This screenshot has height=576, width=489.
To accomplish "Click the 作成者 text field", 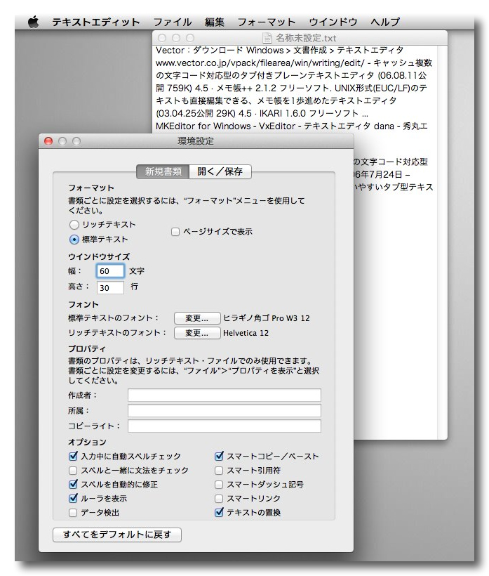I will 224,395.
